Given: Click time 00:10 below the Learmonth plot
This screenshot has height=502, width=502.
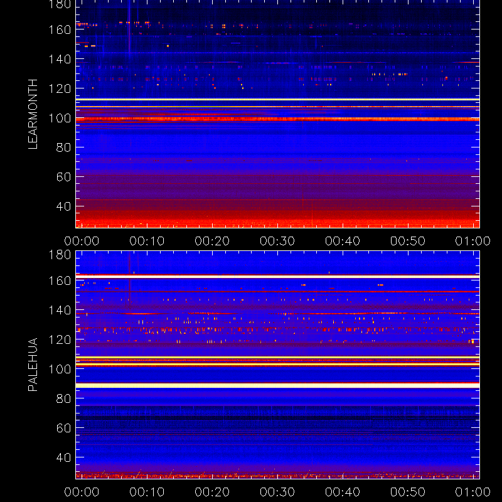Looking at the screenshot, I should click(147, 241).
